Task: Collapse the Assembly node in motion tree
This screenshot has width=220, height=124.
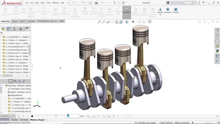Action: [x=4, y=85]
